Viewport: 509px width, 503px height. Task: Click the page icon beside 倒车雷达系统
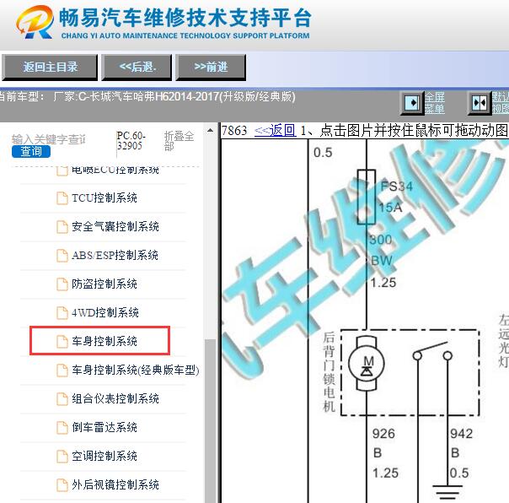click(x=62, y=428)
